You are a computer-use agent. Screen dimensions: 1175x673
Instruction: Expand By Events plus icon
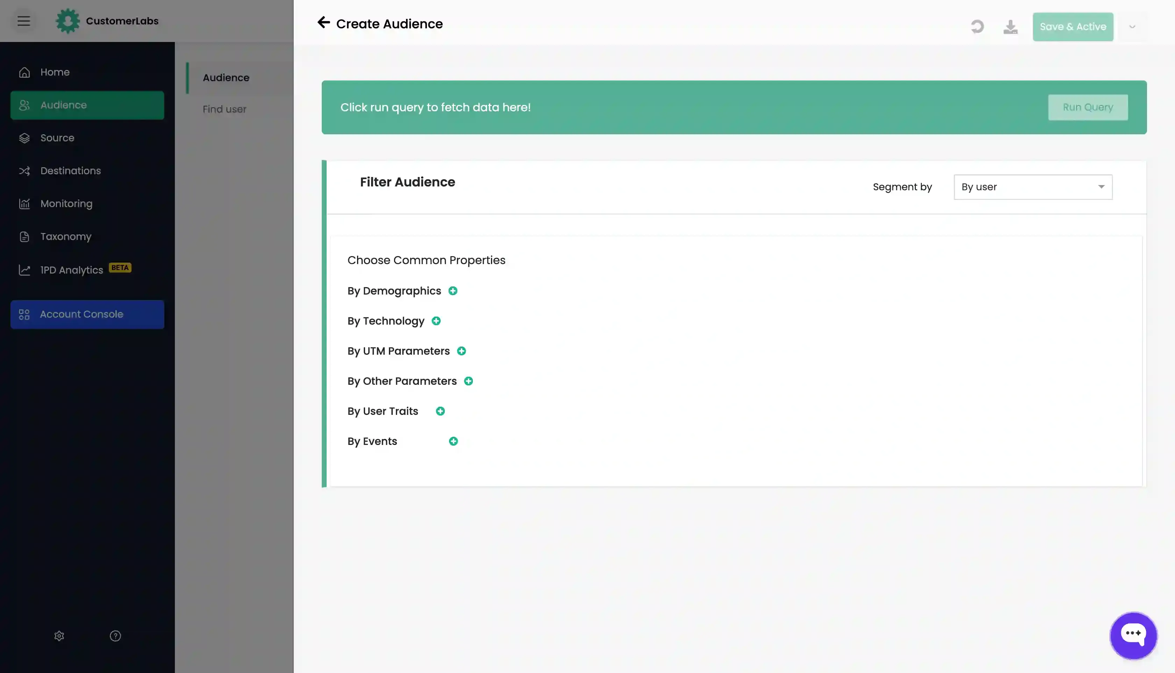[x=453, y=441]
